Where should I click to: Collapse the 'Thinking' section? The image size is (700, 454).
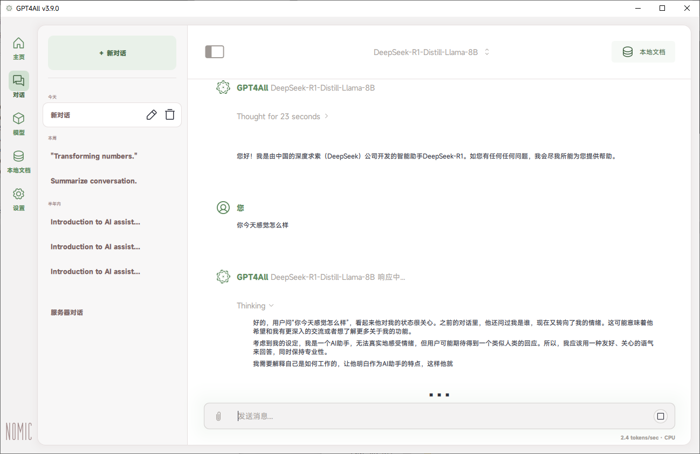(x=256, y=306)
